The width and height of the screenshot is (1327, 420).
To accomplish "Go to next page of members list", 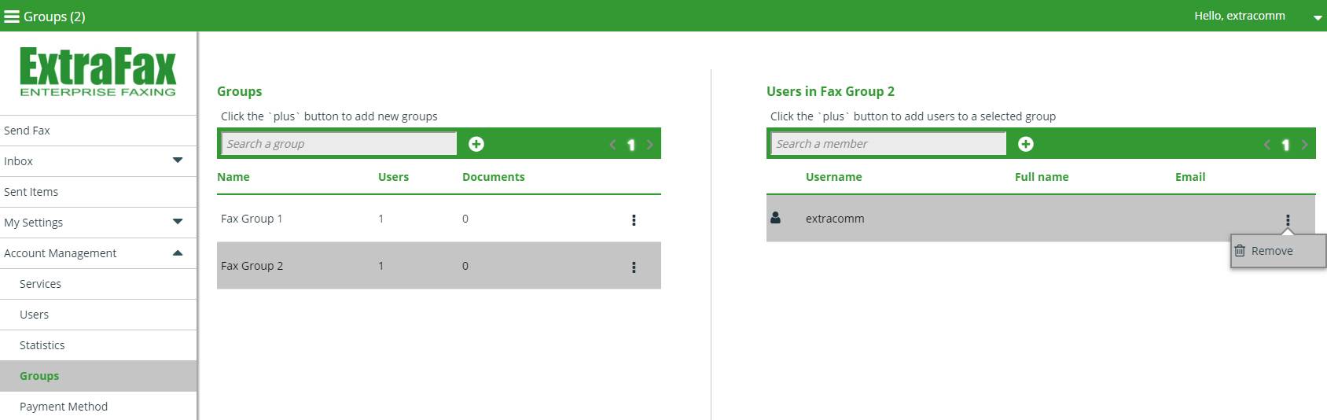I will coord(1305,145).
